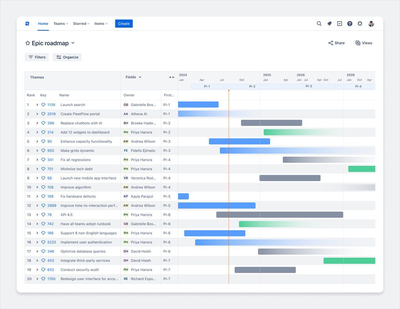Expand the Launch search epic row
Viewport: 400px width, 309px height.
pos(37,105)
